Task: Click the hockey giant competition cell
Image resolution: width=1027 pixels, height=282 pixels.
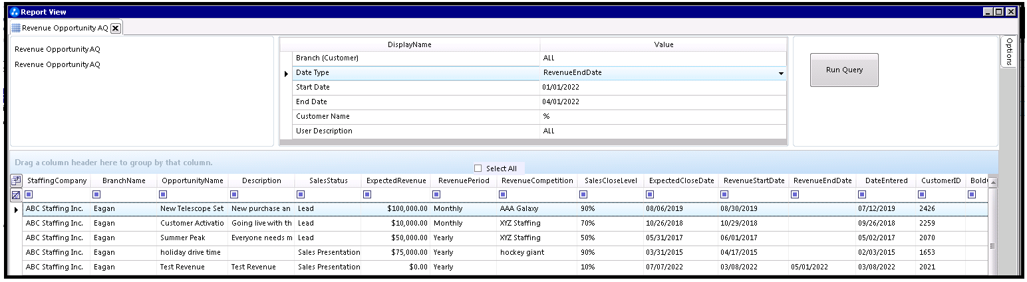Action: pyautogui.click(x=537, y=253)
